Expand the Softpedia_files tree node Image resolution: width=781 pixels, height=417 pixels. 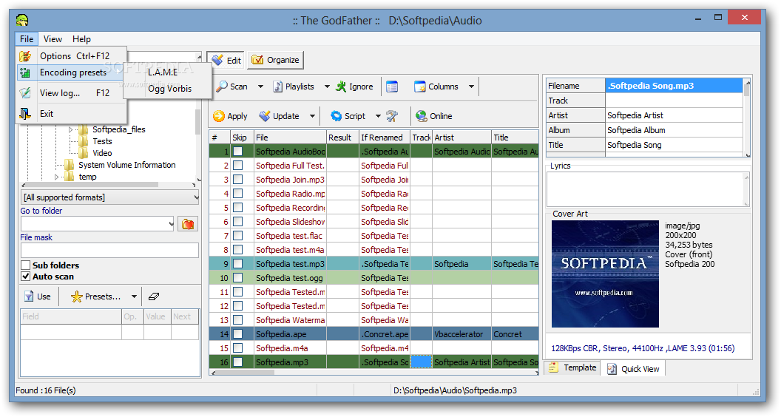point(71,129)
